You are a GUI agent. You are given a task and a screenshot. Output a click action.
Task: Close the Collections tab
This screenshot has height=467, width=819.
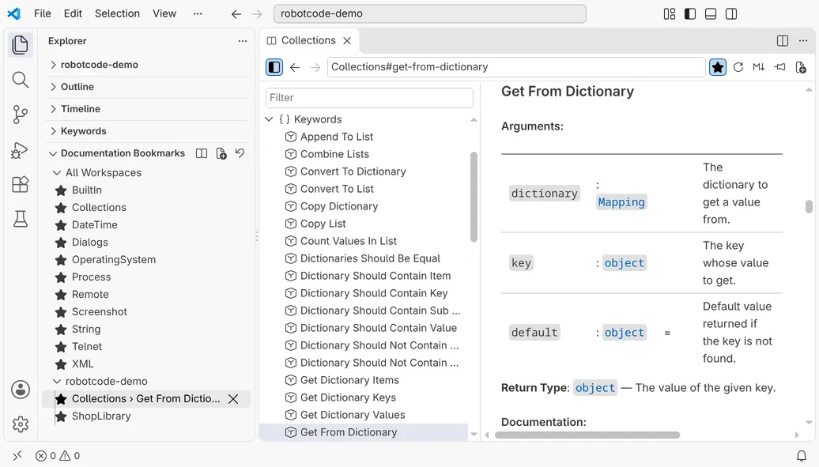[x=347, y=41]
